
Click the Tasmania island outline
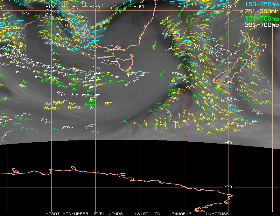click(125, 64)
